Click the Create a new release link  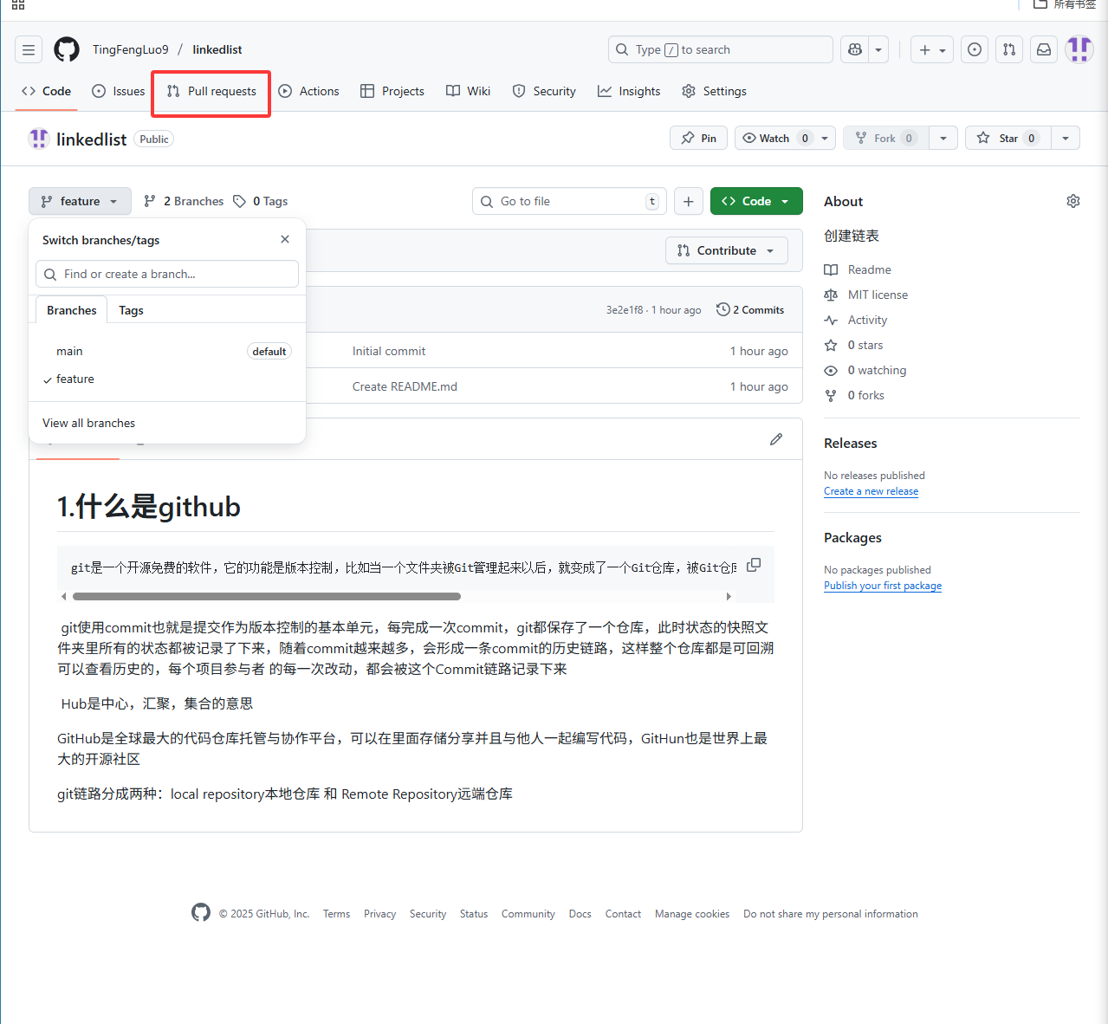(x=871, y=491)
